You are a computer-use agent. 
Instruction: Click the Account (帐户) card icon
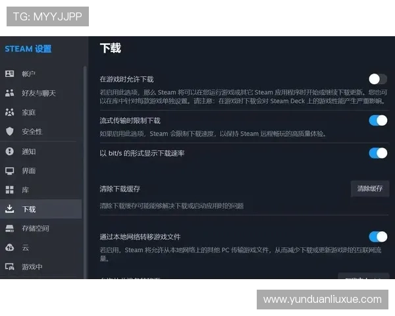pyautogui.click(x=10, y=74)
